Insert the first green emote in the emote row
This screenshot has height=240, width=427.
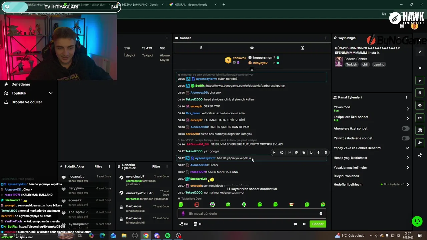[x=181, y=204]
